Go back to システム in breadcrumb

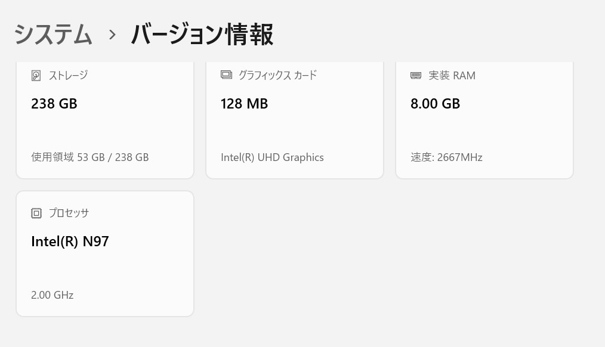53,34
